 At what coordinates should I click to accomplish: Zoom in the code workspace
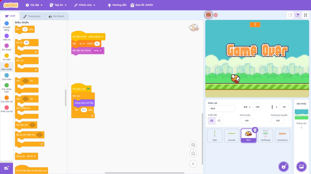coord(193,145)
